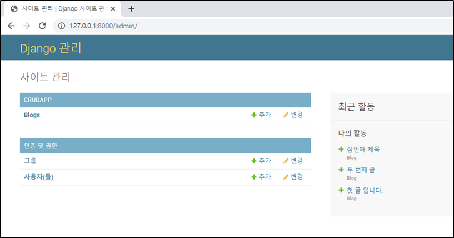
Task: Open the site information icon in the address bar
Action: point(61,26)
